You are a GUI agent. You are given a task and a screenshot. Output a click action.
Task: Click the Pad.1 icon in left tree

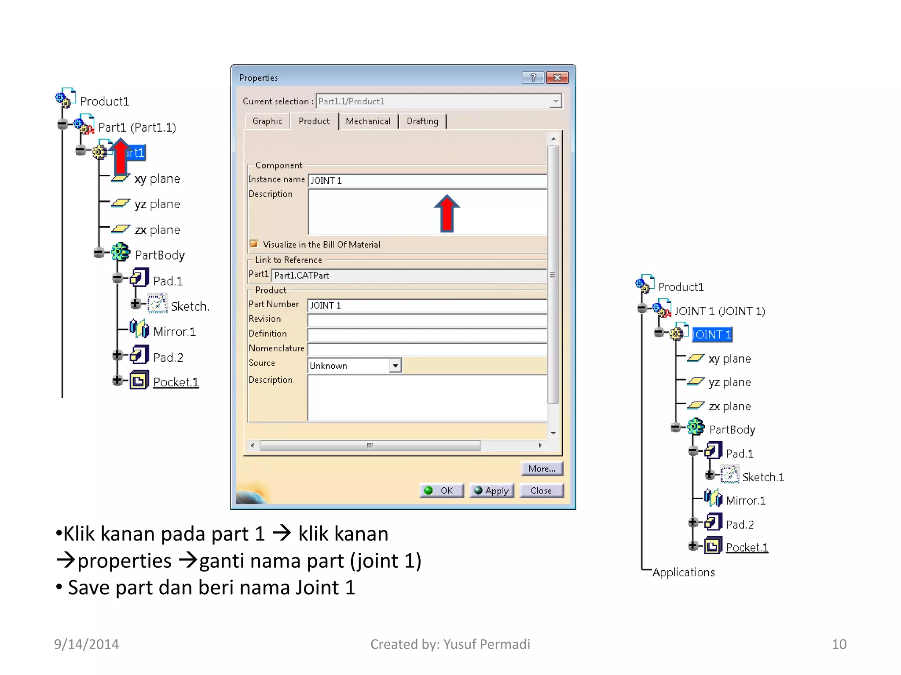coord(139,278)
